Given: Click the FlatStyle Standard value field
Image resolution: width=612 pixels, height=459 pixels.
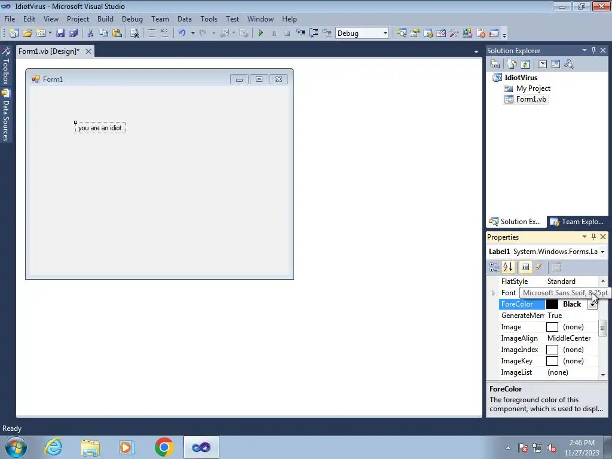Looking at the screenshot, I should (571, 281).
